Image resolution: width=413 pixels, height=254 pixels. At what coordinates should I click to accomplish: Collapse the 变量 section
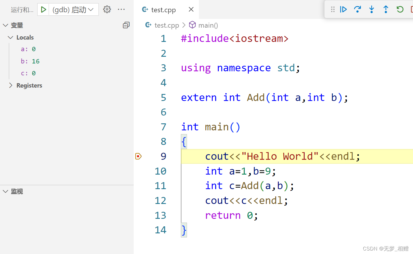5,25
